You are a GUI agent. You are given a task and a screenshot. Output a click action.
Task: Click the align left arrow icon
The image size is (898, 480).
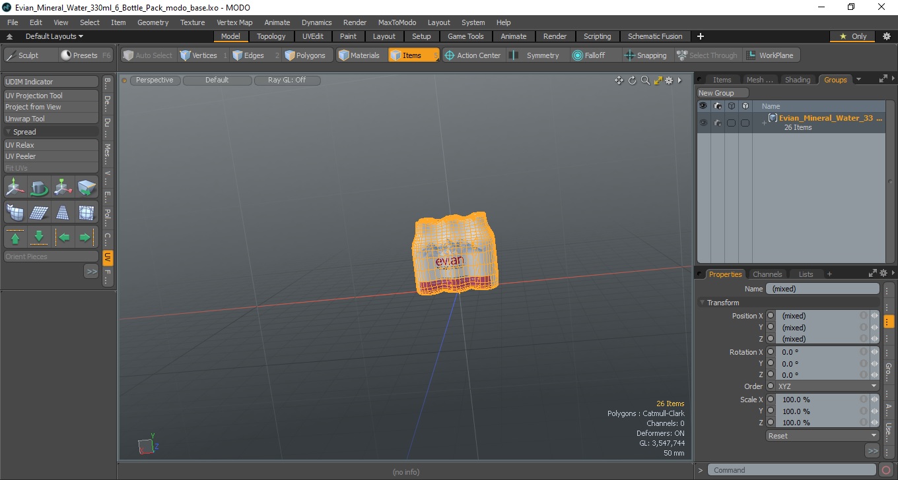[63, 237]
